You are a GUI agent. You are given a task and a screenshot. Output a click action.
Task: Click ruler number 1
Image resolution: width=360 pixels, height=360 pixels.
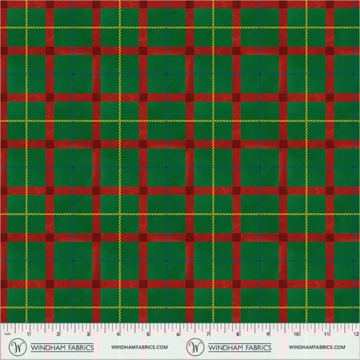28,334
